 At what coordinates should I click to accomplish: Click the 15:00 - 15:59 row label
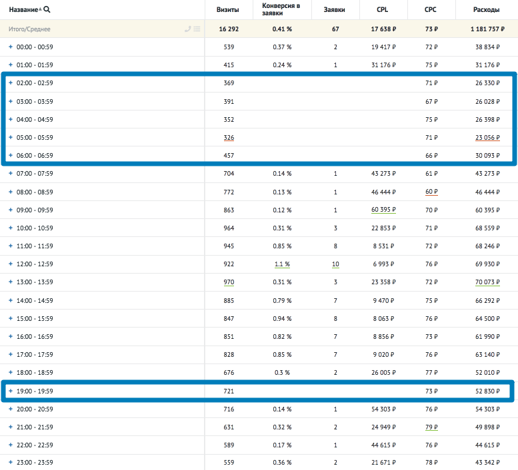[x=35, y=318]
